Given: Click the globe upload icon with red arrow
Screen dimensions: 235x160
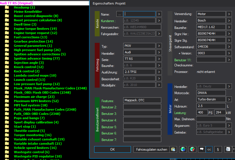Looking at the screenshot, I should click(x=192, y=150).
